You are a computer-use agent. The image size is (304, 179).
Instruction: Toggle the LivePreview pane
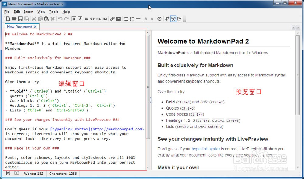173,19
